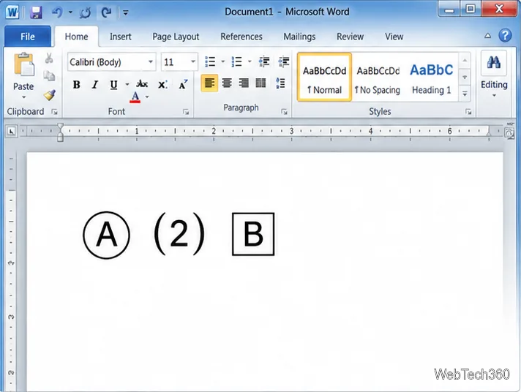Open the Paragraph dialog launcher
Screen dimensions: 521x392
(284, 112)
